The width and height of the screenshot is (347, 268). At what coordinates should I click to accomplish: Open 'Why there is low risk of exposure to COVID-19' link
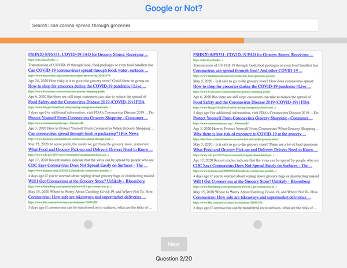coord(249,134)
